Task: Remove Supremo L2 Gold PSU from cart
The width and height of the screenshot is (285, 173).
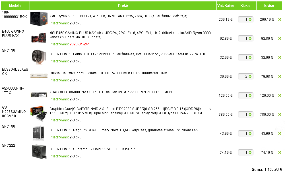Action: pyautogui.click(x=280, y=153)
